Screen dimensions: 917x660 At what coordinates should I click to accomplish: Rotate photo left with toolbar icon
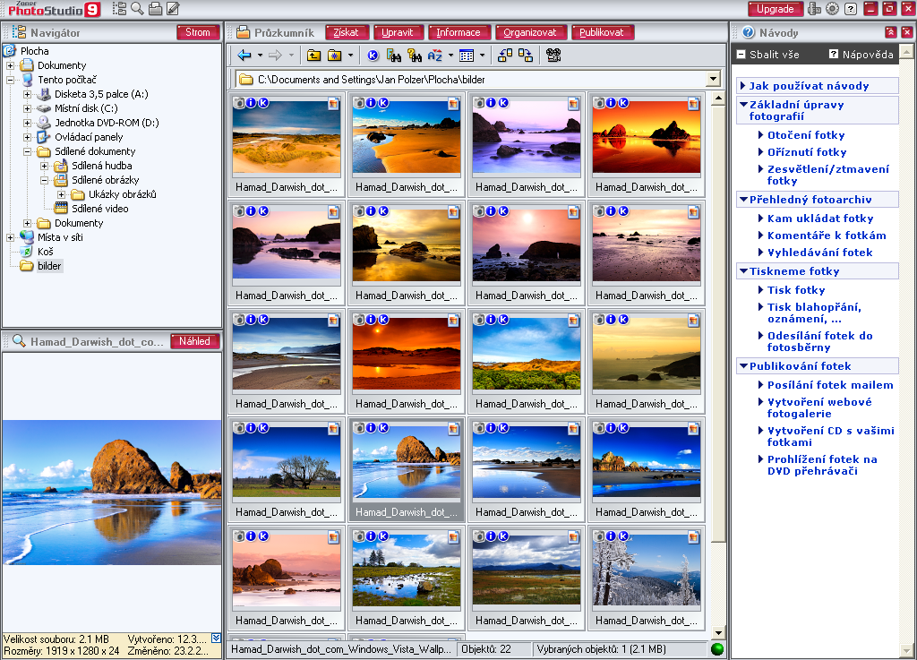(505, 55)
